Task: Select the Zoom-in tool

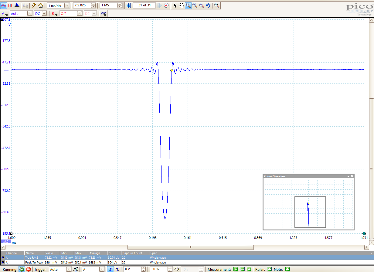Action: click(x=195, y=5)
